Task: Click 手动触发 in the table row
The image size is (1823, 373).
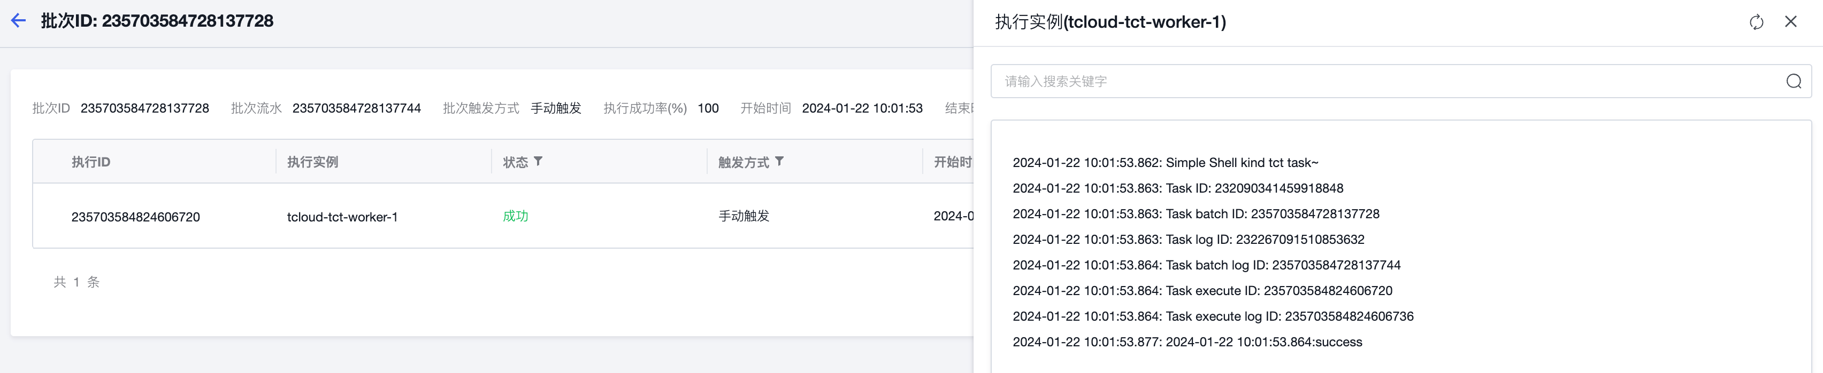Action: click(x=744, y=216)
